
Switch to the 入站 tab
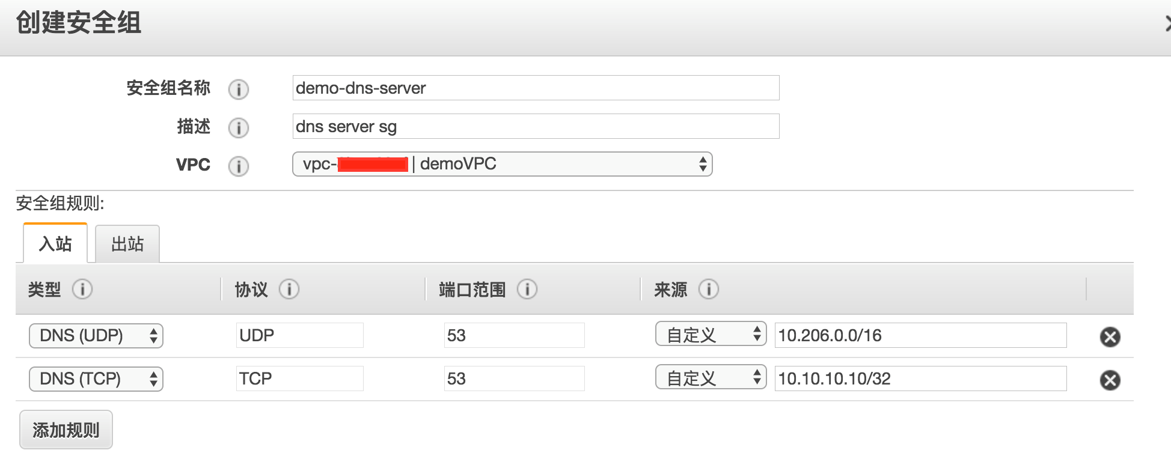click(x=55, y=244)
